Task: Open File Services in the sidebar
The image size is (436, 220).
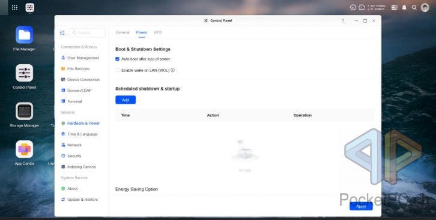Action: pyautogui.click(x=75, y=68)
